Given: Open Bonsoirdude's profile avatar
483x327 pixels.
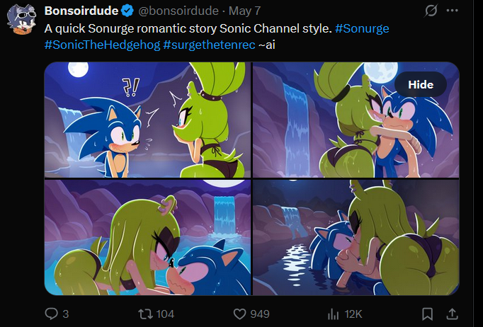Looking at the screenshot, I should click(21, 19).
